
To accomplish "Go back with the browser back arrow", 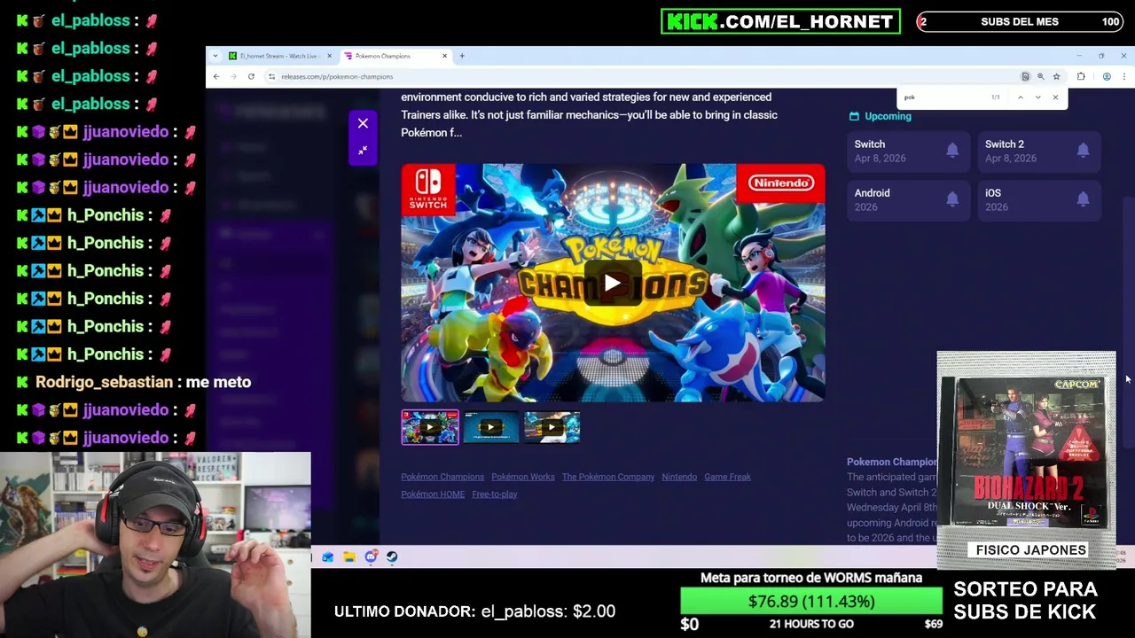I will [x=216, y=76].
